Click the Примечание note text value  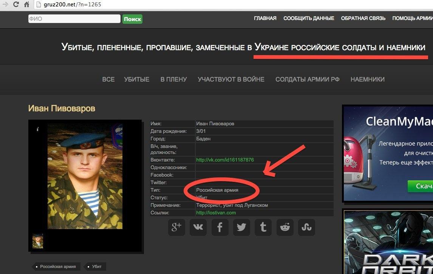pos(232,205)
